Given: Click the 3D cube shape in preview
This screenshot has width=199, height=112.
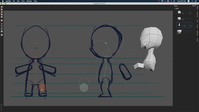Looking at the screenshot, I should pyautogui.click(x=139, y=66).
